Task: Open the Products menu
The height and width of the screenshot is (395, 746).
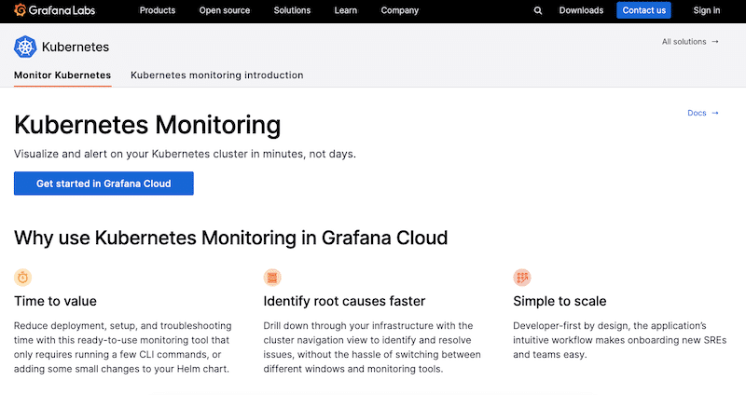Action: pos(158,10)
